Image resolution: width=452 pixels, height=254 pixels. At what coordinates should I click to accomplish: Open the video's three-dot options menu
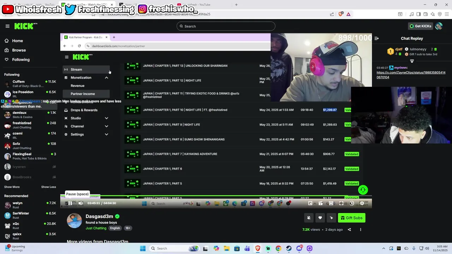tap(361, 230)
